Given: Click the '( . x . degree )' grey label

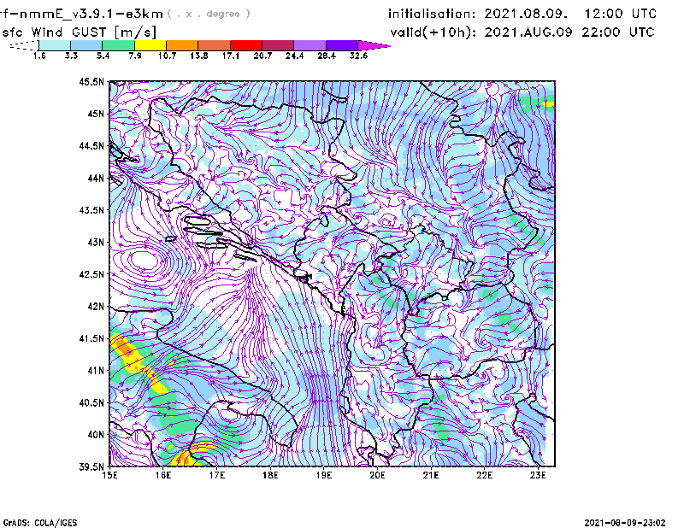Looking at the screenshot, I should pyautogui.click(x=209, y=14).
